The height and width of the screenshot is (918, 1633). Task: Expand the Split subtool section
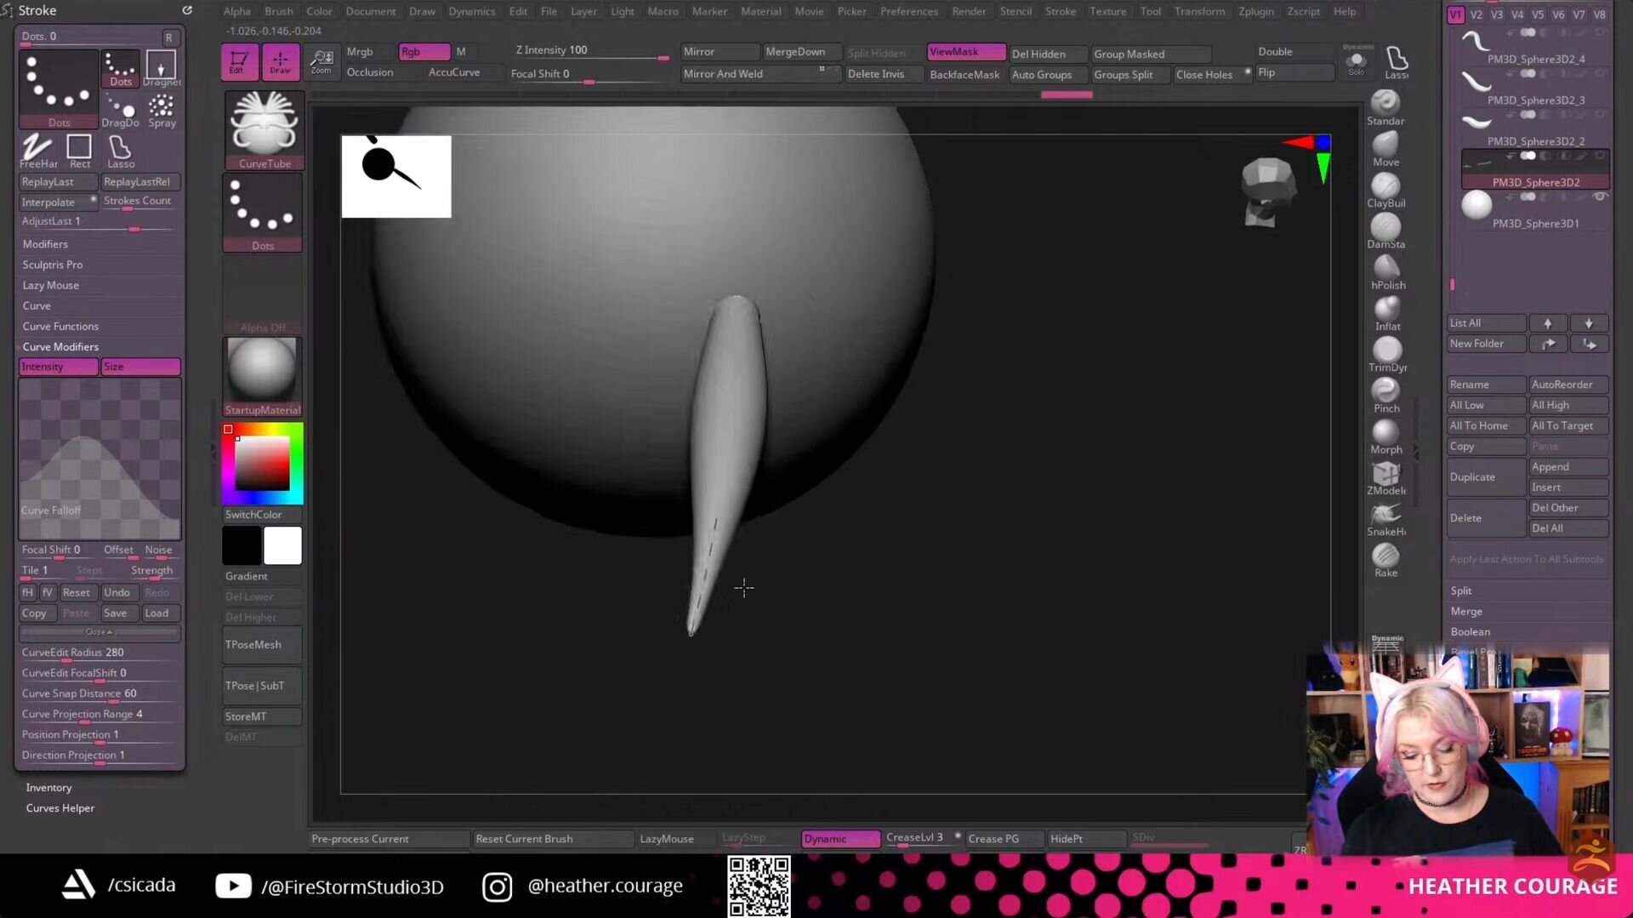click(1461, 590)
